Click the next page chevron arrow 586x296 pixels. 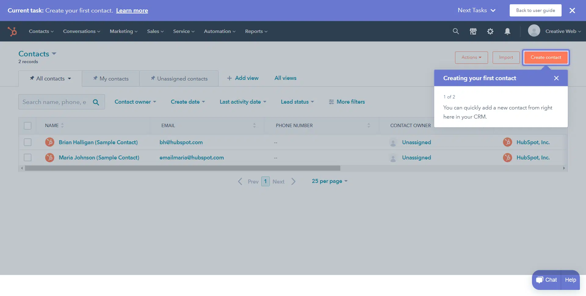click(x=293, y=181)
